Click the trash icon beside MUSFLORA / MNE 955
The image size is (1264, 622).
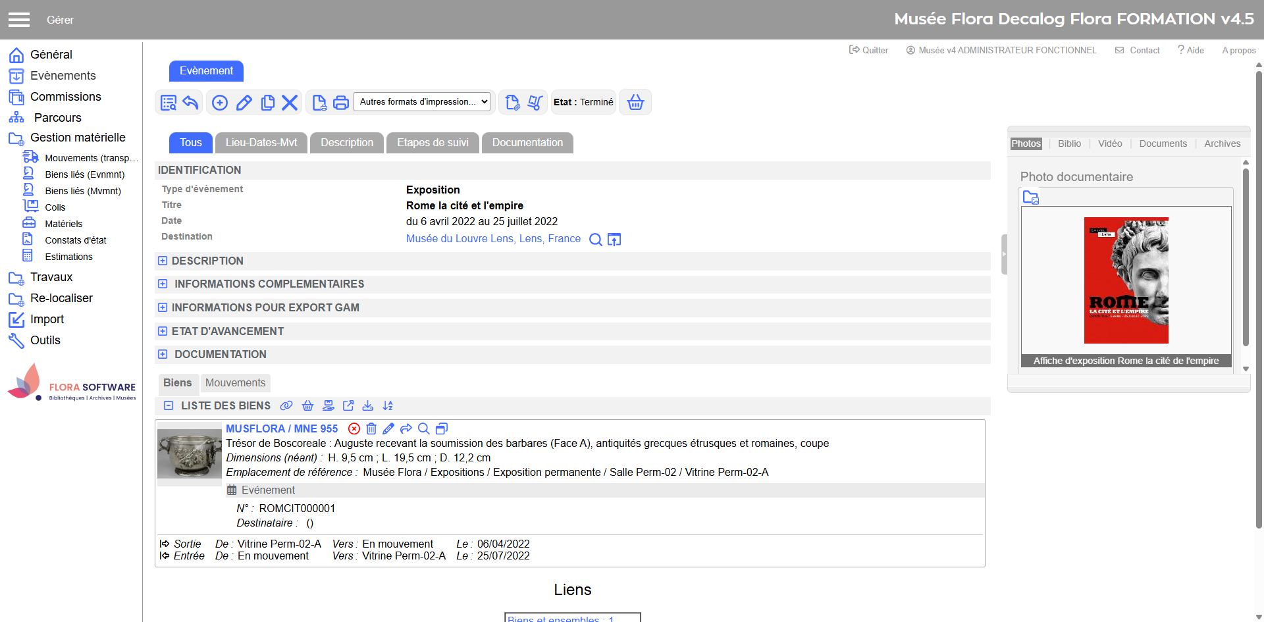(x=371, y=429)
